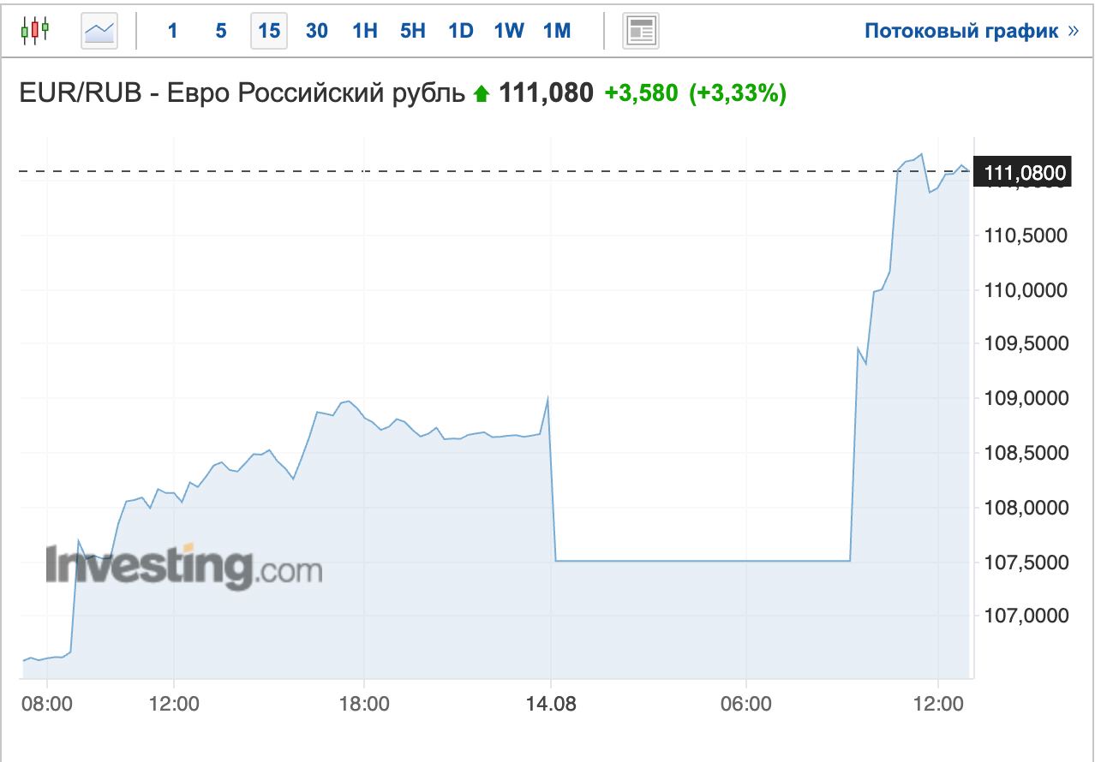Viewport: 1095px width, 762px height.
Task: Switch to 1H timeframe
Action: (x=365, y=31)
